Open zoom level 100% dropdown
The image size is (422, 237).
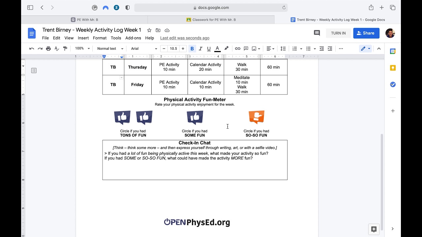[82, 49]
